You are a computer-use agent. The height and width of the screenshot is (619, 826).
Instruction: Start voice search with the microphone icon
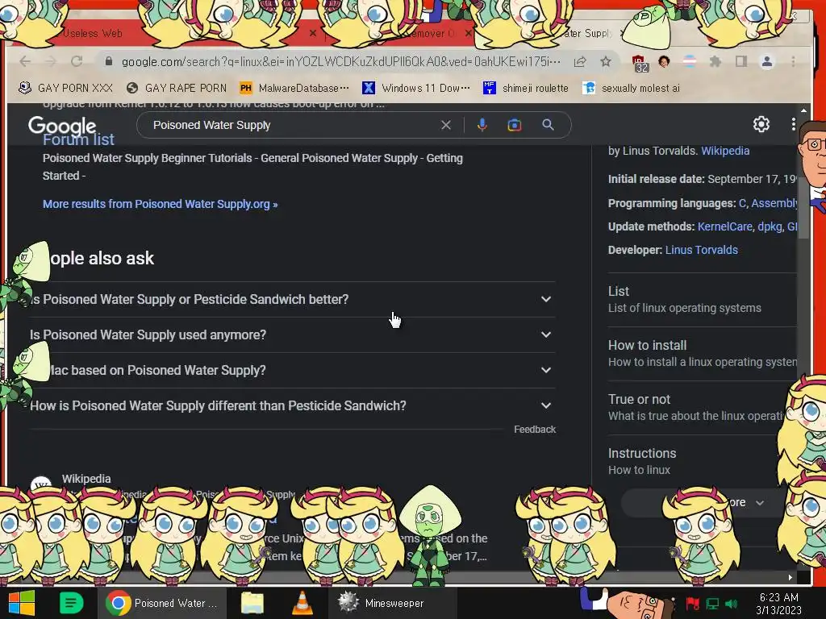[482, 125]
